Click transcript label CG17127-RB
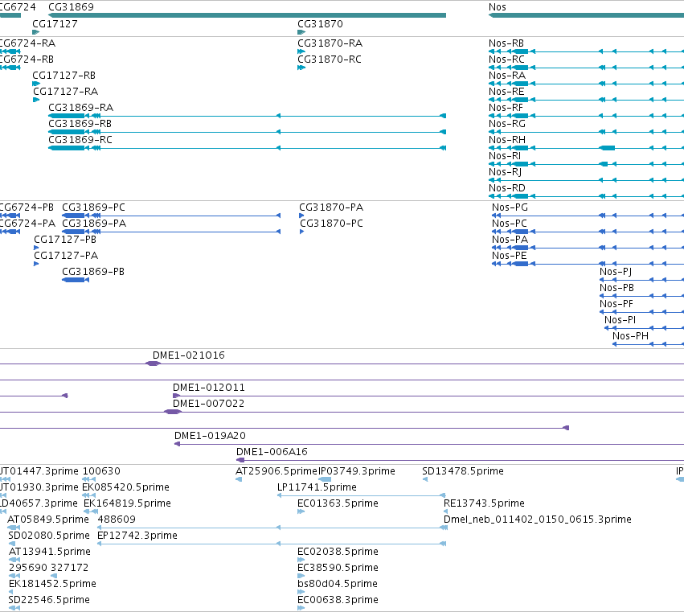 64,76
